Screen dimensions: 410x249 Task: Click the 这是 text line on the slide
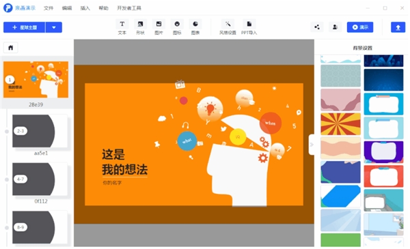click(x=113, y=154)
